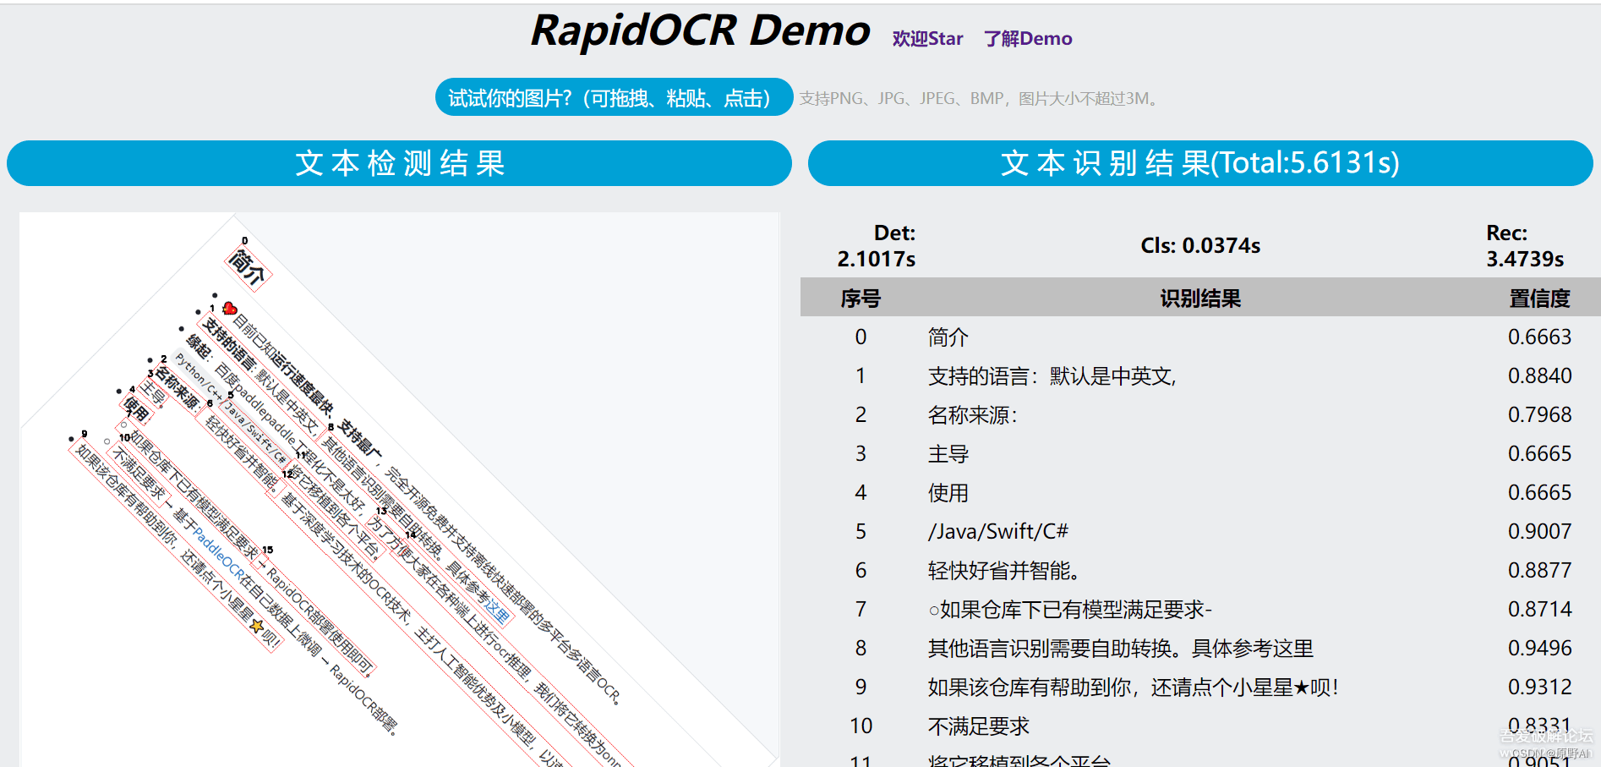Viewport: 1601px width, 767px height.
Task: Click confidence value 0.6663
Action: point(1540,337)
